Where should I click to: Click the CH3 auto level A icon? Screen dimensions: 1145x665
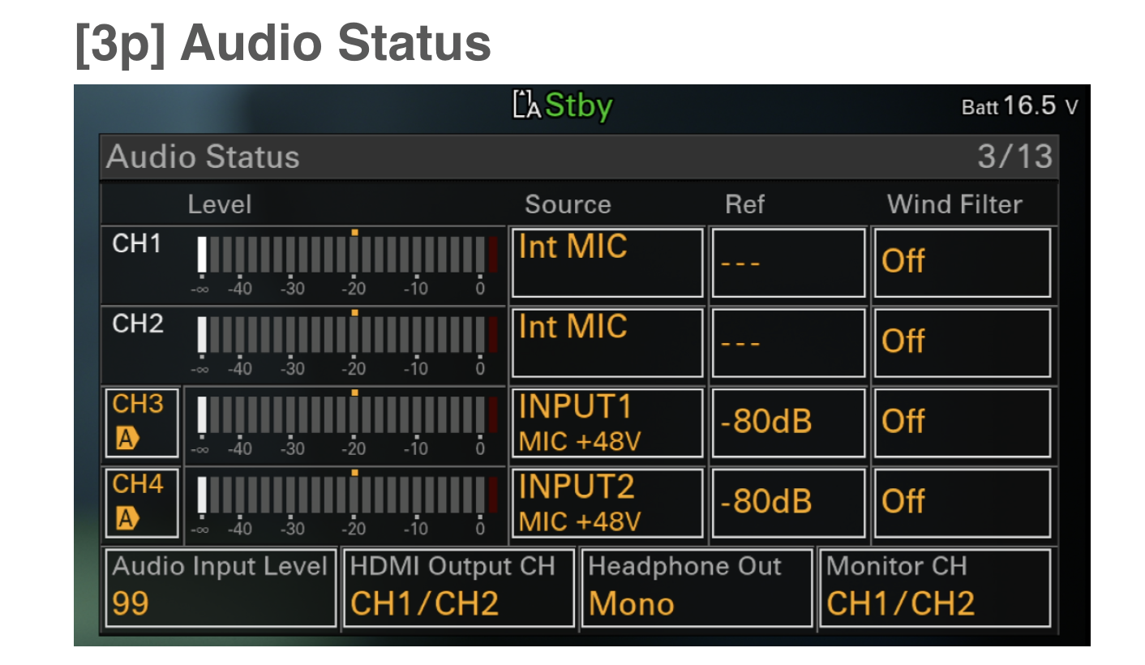point(127,439)
